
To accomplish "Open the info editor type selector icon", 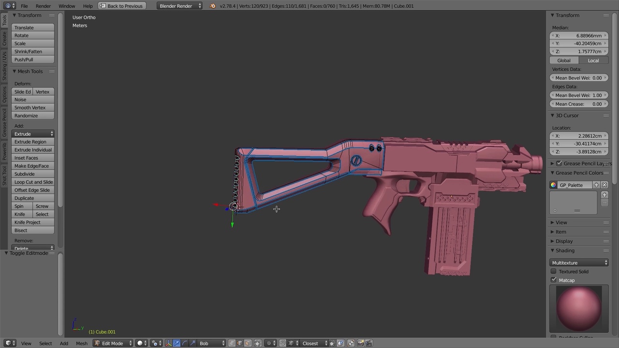I will click(x=10, y=6).
